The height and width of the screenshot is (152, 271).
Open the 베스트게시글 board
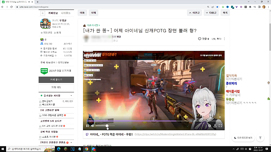[48, 104]
